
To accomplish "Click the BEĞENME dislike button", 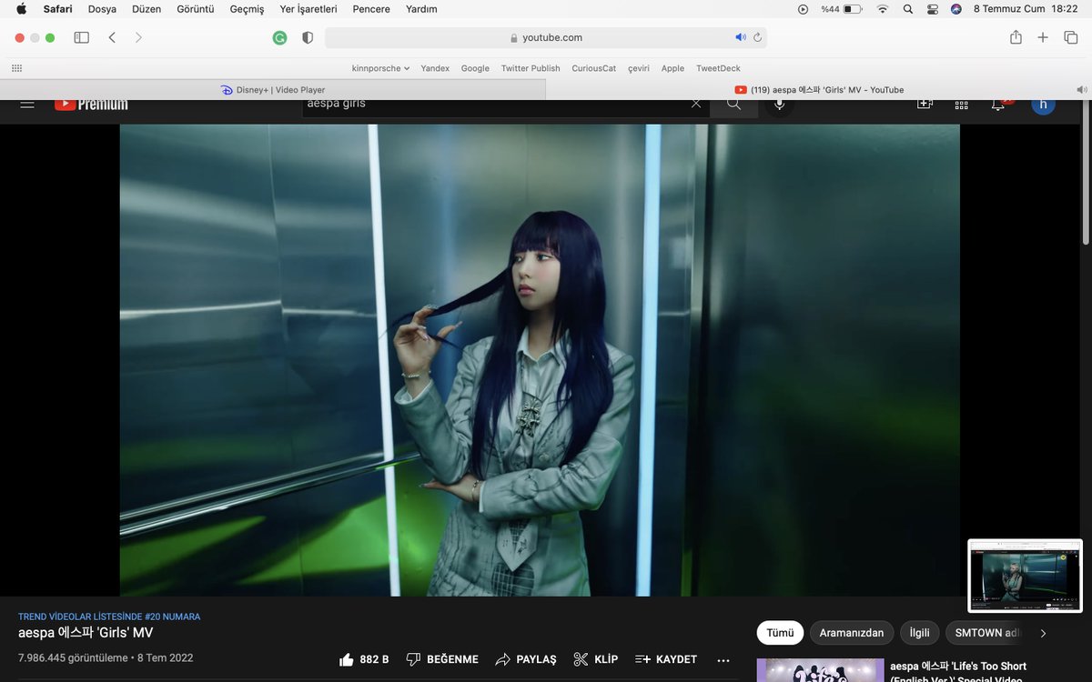I will click(x=442, y=659).
